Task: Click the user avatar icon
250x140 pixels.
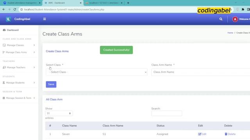Action: pyautogui.click(x=235, y=19)
